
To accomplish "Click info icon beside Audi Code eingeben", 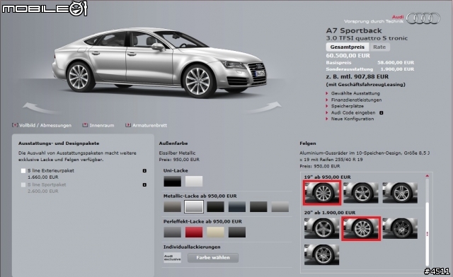I will point(382,113).
